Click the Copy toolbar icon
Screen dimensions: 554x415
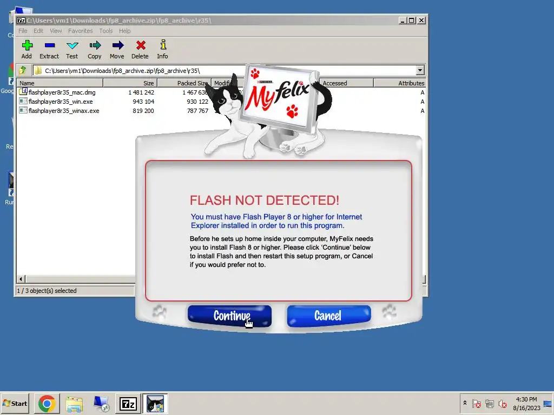pos(94,49)
